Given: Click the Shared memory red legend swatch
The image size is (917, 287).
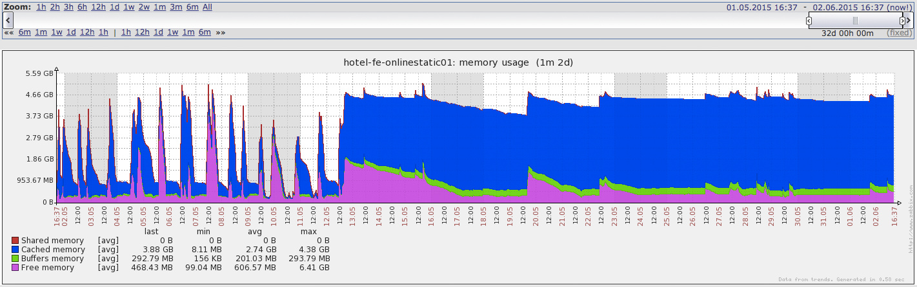Looking at the screenshot, I should click(x=15, y=241).
